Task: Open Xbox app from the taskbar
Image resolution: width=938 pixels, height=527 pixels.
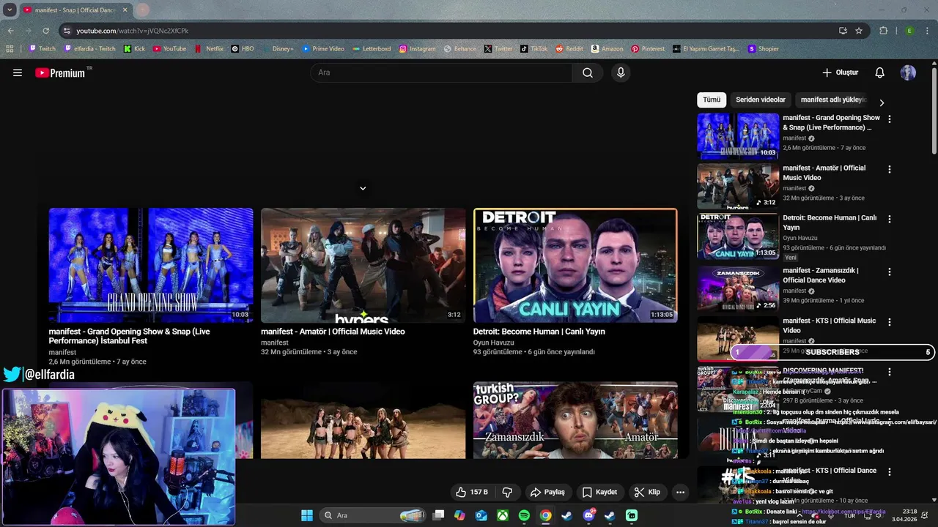Action: [503, 515]
